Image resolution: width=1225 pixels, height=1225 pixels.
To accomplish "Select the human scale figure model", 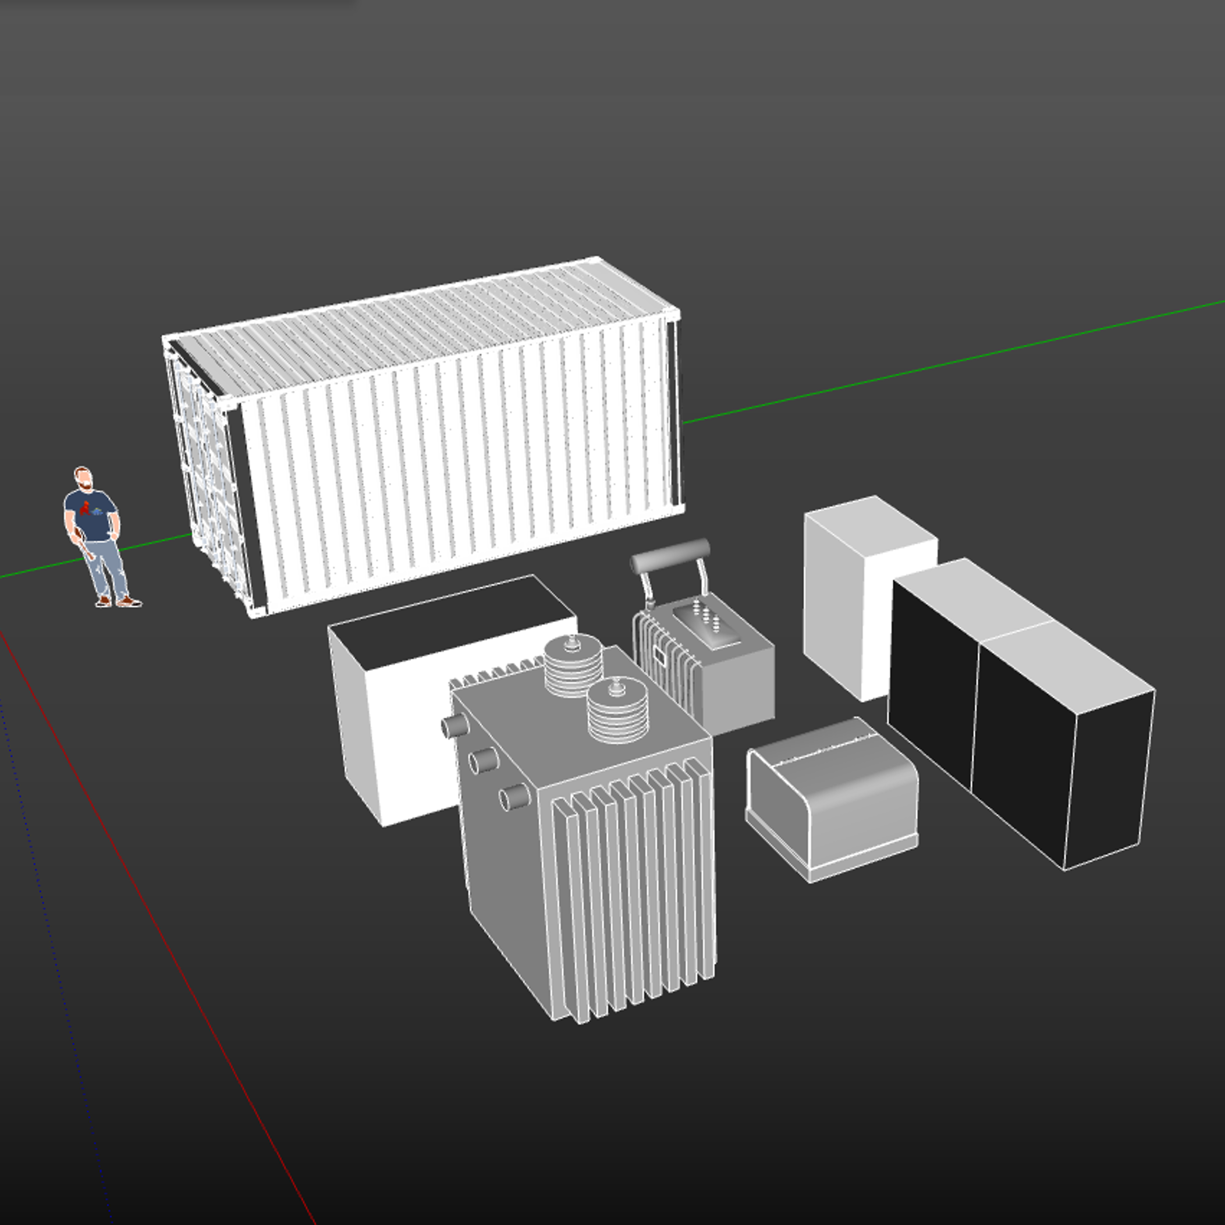I will click(100, 537).
